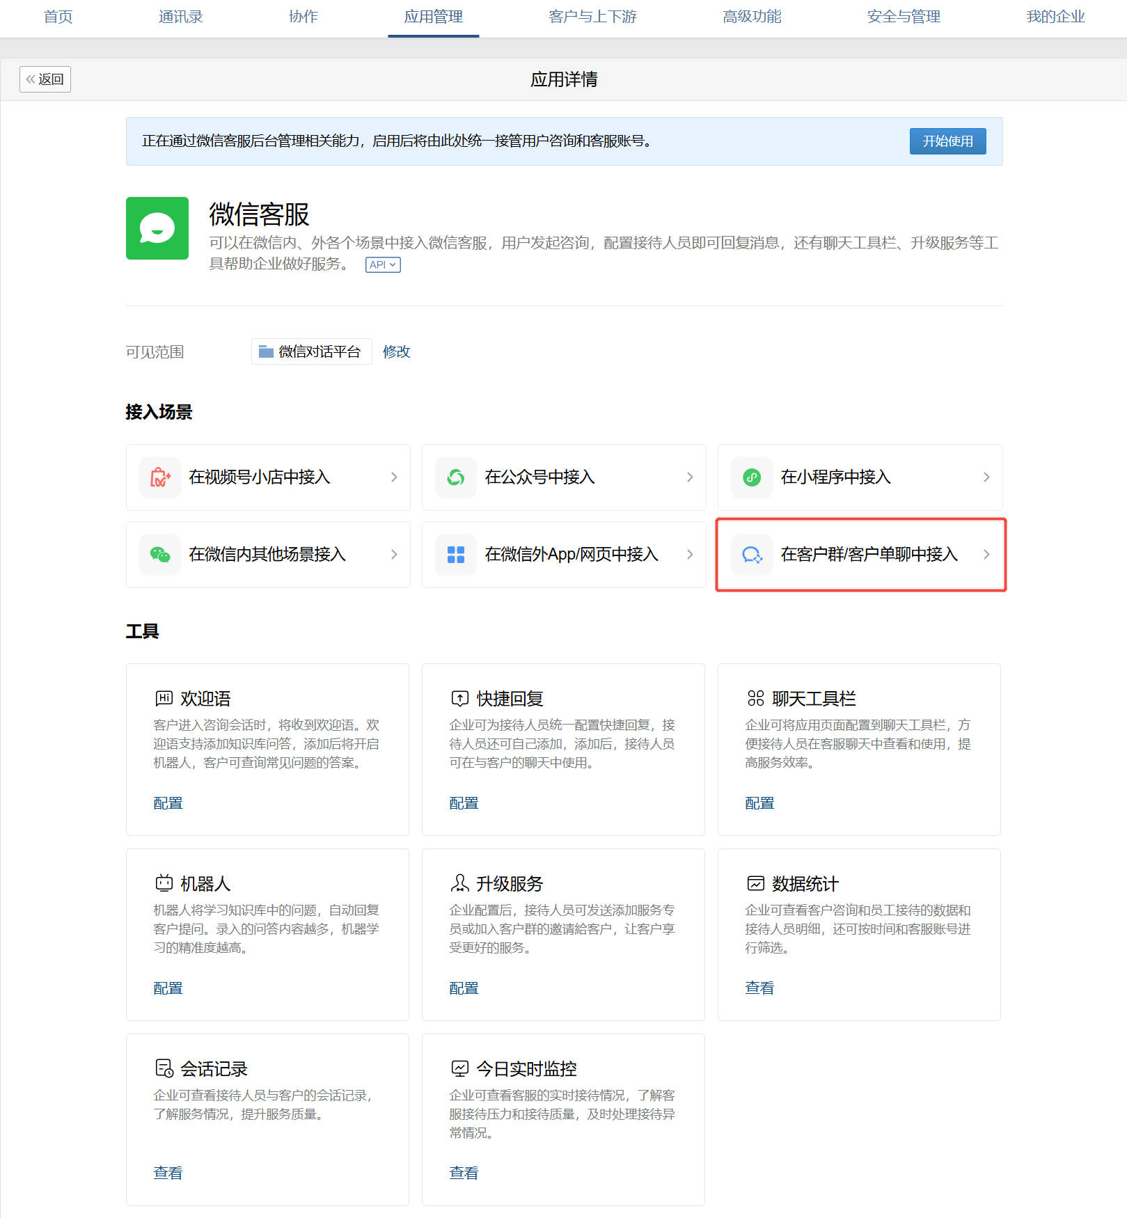Open 在微信内其他场景接入 via its chevron
Viewport: 1127px width, 1218px height.
(x=394, y=555)
